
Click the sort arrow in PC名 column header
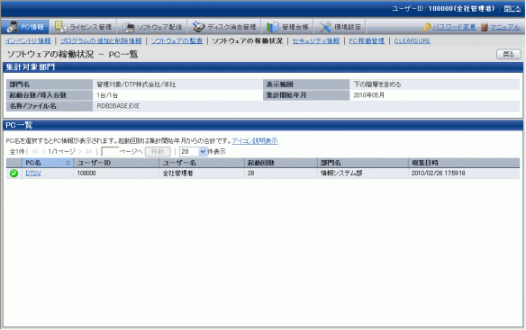(68, 163)
